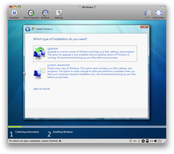174x154 pixels.
Task: Suspend the virtual machine
Action: tap(14, 14)
